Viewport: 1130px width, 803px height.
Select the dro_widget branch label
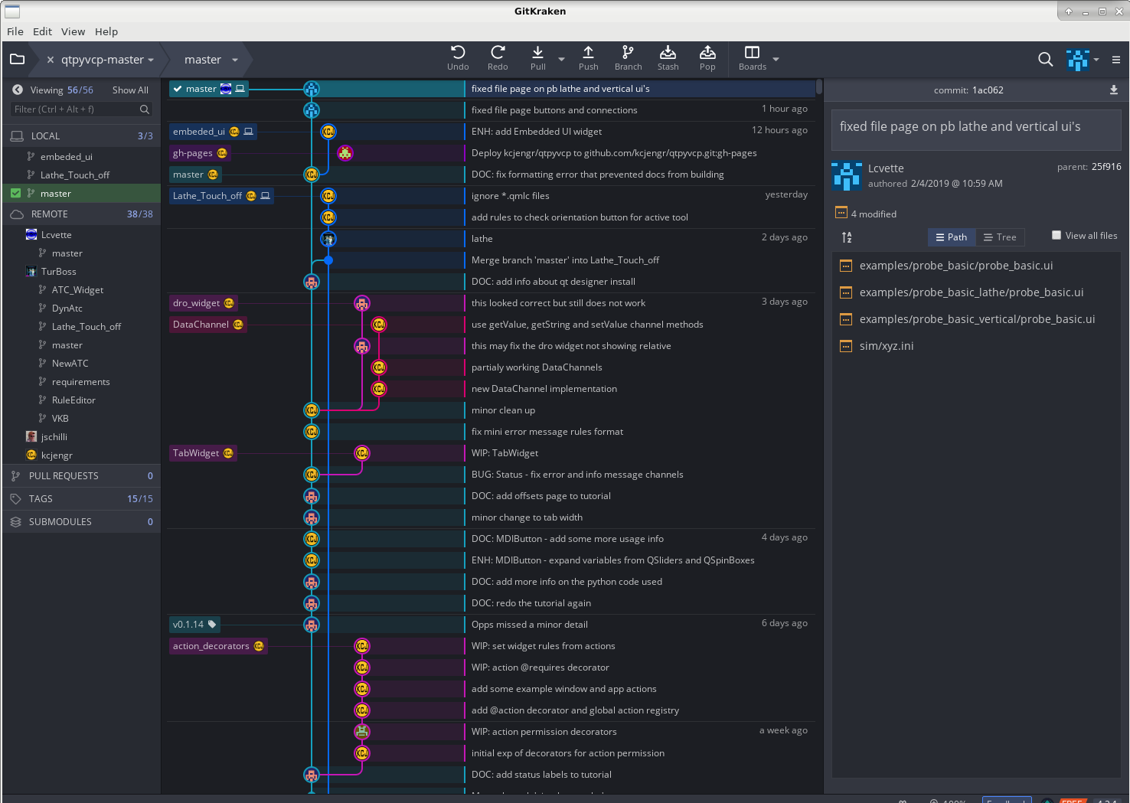point(203,303)
